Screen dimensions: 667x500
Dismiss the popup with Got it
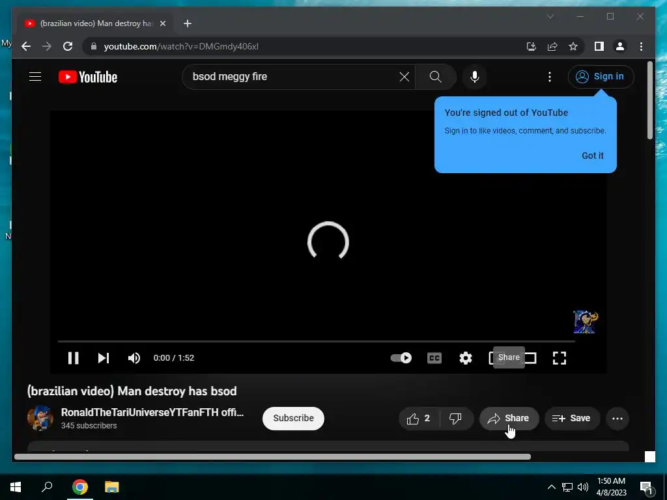[593, 156]
